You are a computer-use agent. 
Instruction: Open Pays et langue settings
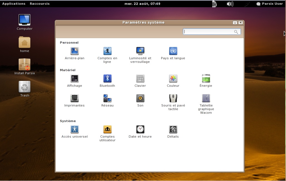coord(173,53)
